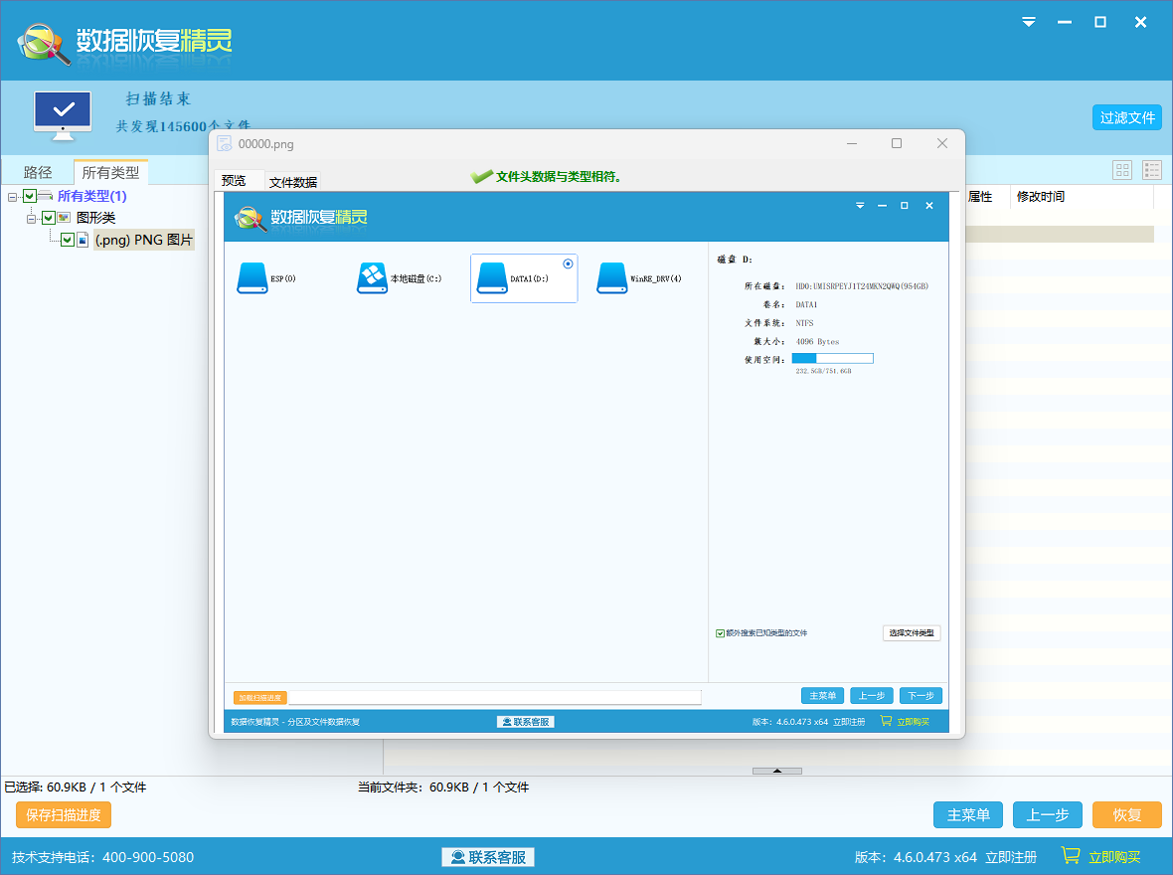This screenshot has height=875, width=1173.
Task: Click the 图形类 picture category icon
Action: (x=64, y=218)
